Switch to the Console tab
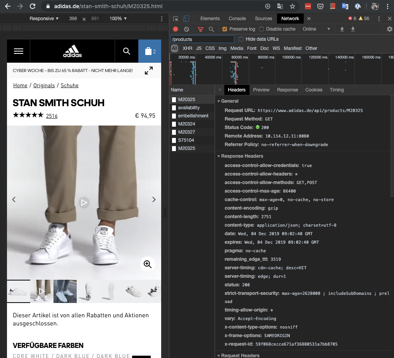The width and height of the screenshot is (394, 358). [x=237, y=19]
